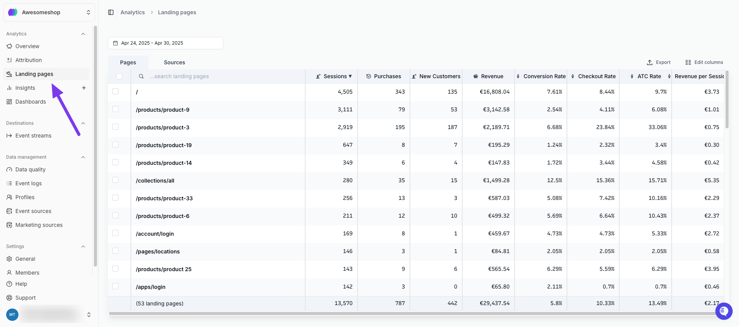Toggle the select-all checkbox in table header
The width and height of the screenshot is (739, 327).
[119, 76]
